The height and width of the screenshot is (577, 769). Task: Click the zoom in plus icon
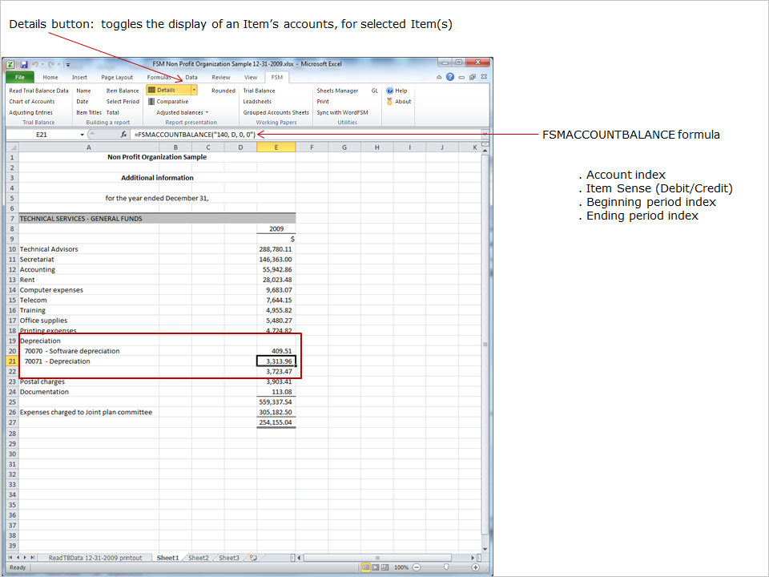click(475, 567)
